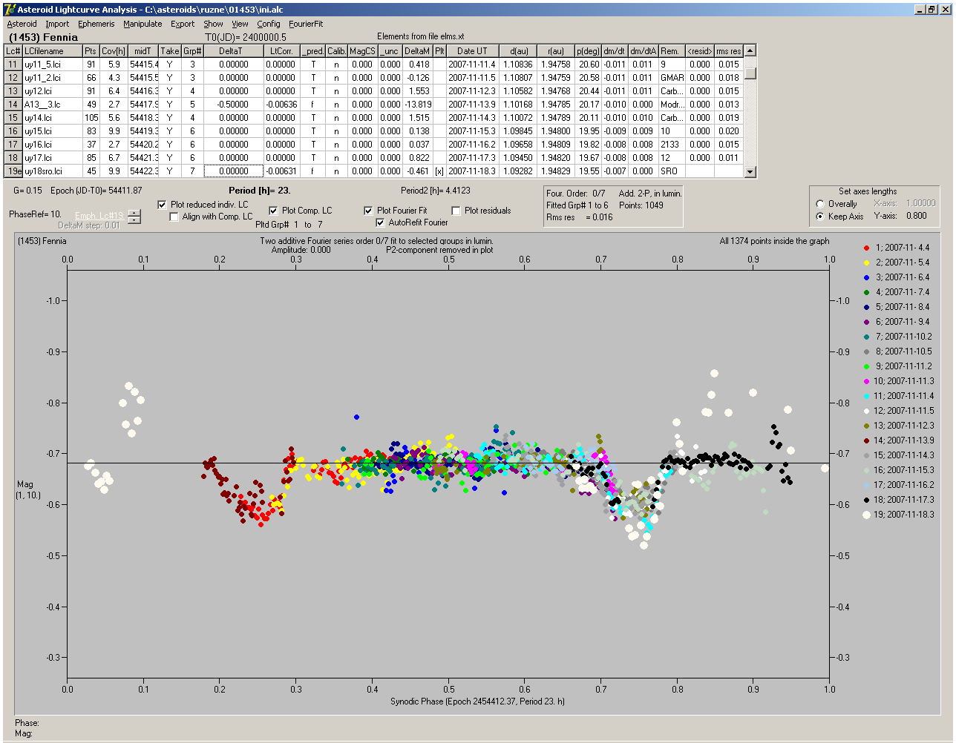
Task: Toggle Plot Comp. LC checkbox
Action: click(x=274, y=211)
